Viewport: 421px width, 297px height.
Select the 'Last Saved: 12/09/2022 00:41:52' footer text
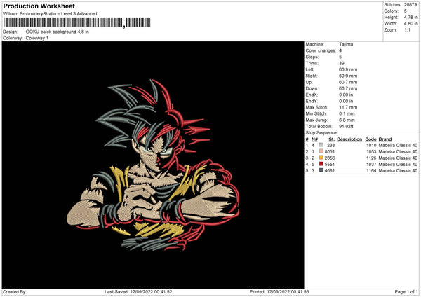click(x=138, y=291)
